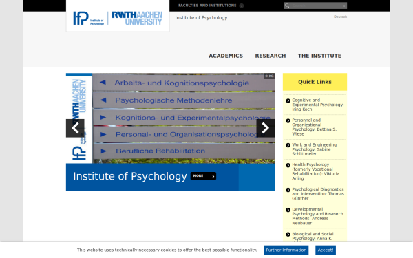
Task: Focus the search input field
Action: point(316,6)
